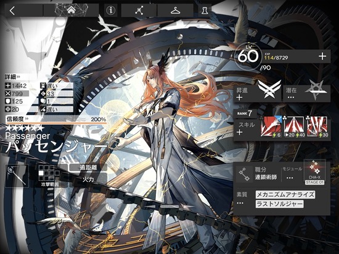Add EXP with the plus icon

tap(322, 57)
